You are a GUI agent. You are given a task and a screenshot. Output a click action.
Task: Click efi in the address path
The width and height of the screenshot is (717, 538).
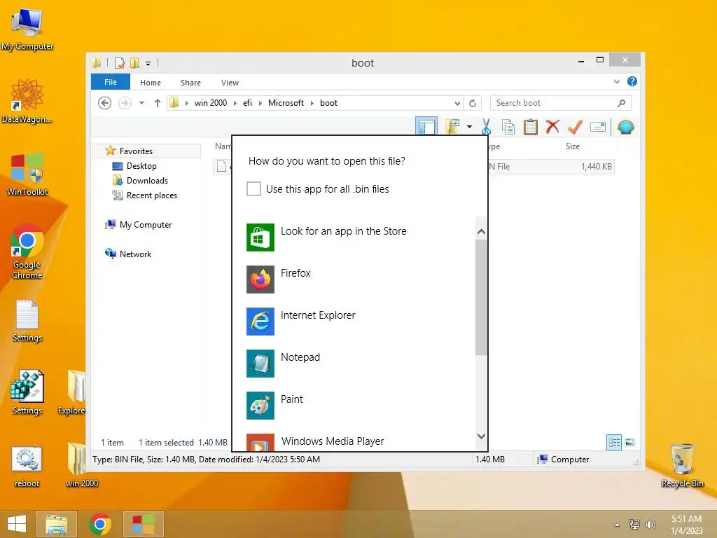pos(247,103)
